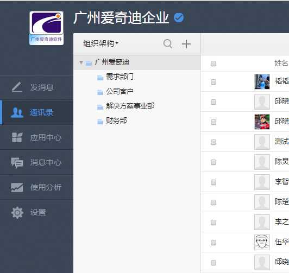Check the box for the 测试 row
This screenshot has width=289, height=273.
[213, 142]
